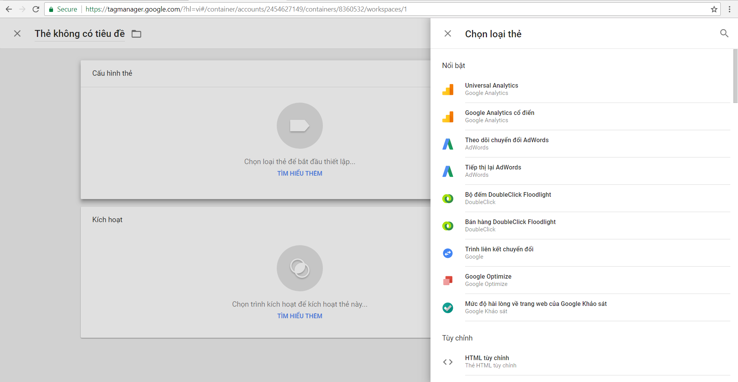The width and height of the screenshot is (738, 382).
Task: Select Trình liên kết chuyển đổi
Action: (x=586, y=253)
